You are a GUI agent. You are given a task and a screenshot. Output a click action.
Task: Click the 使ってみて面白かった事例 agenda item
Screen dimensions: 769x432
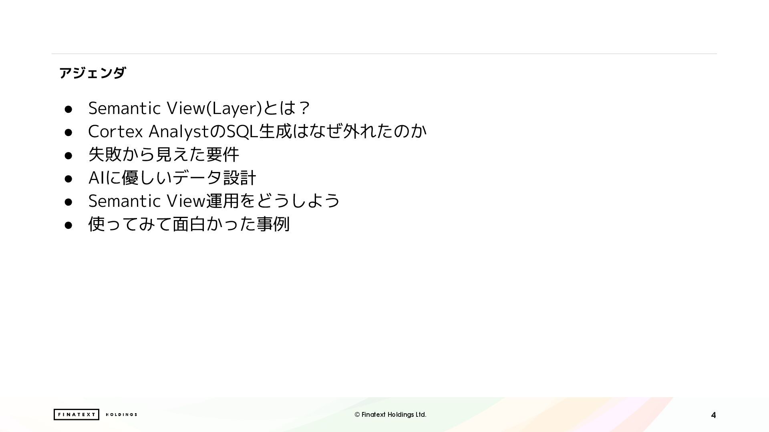[x=189, y=224]
